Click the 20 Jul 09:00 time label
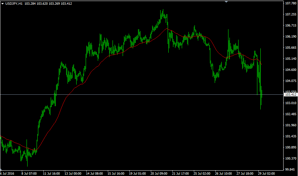This screenshot has height=176, width=298. (159, 174)
